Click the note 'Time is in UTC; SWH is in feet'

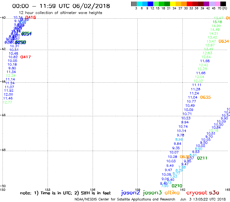tap(65, 193)
